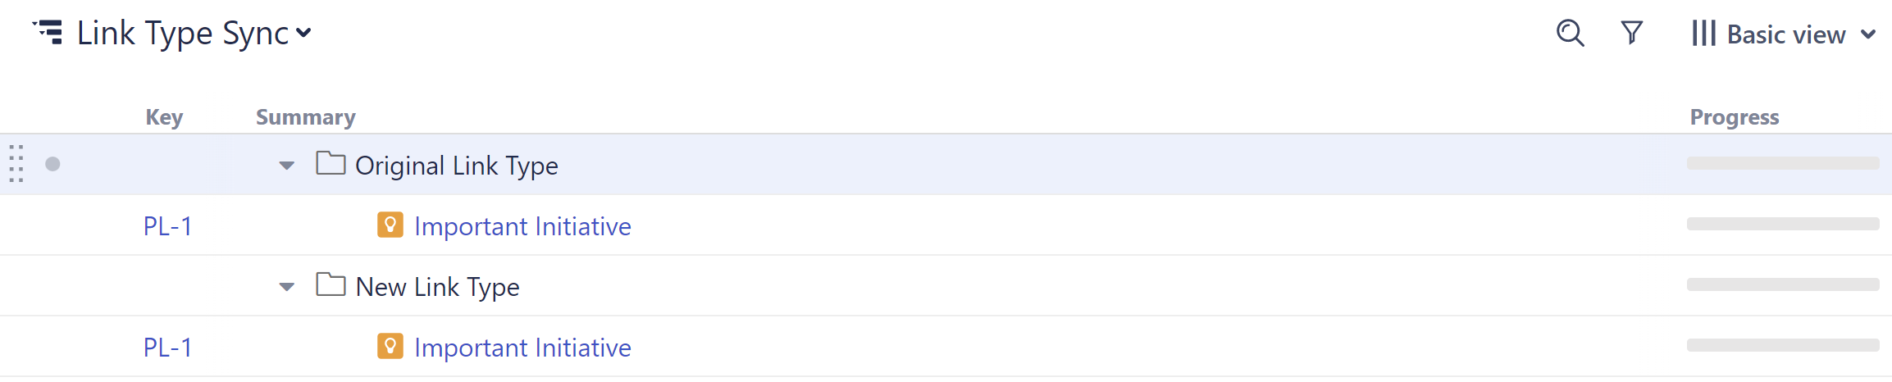This screenshot has height=382, width=1892.
Task: Open the search magnifier icon
Action: coord(1570,34)
